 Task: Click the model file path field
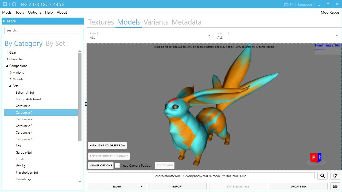coord(201,176)
